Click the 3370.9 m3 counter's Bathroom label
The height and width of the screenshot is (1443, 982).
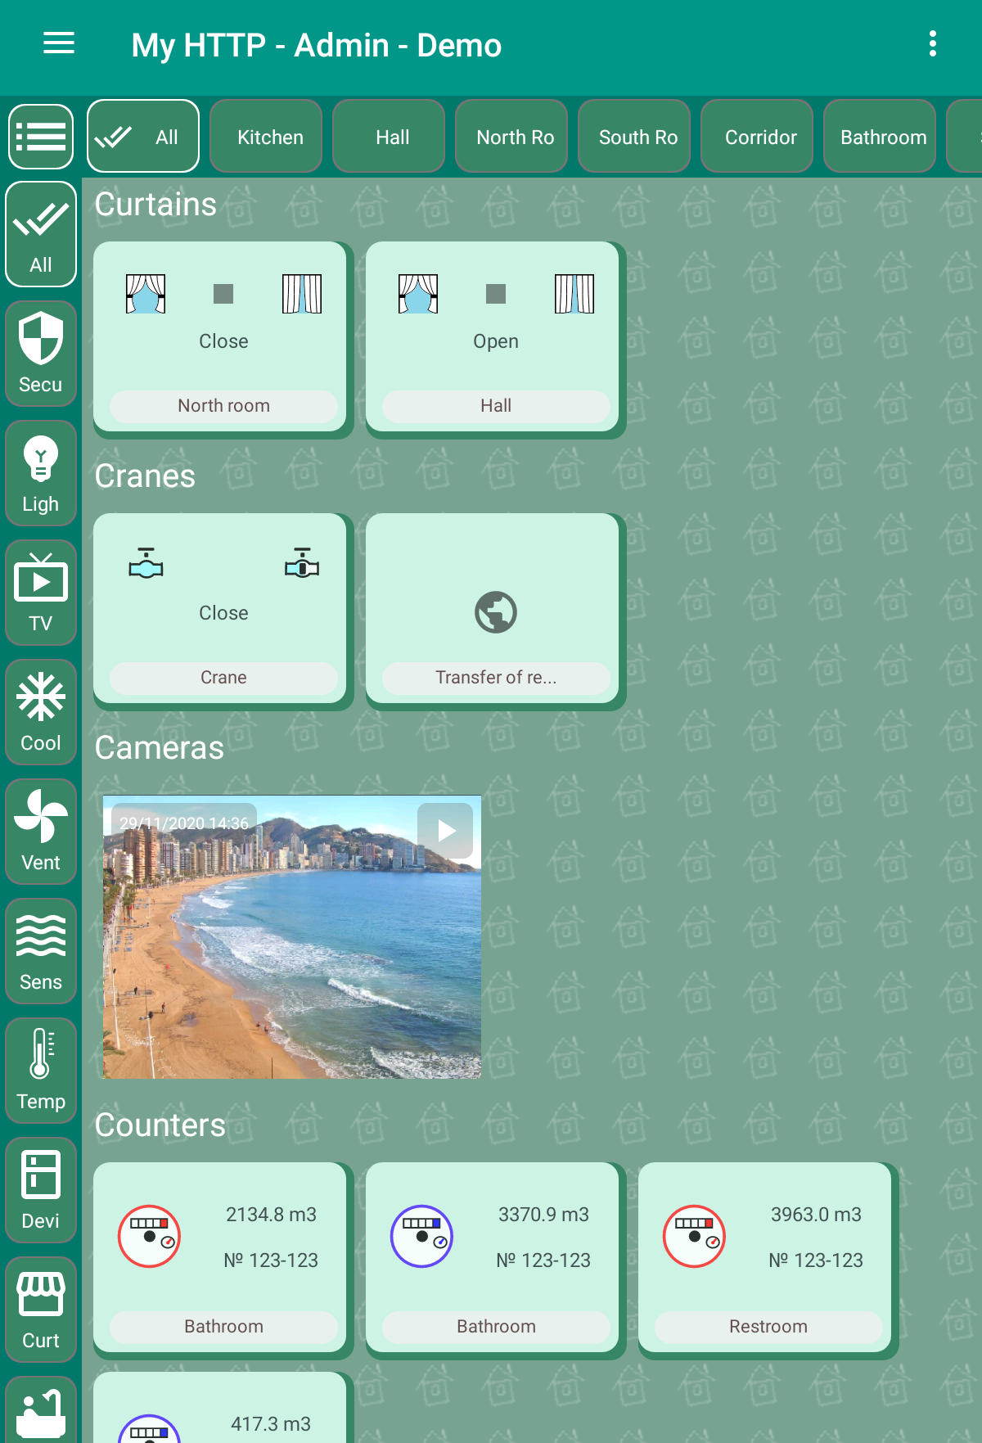tap(496, 1327)
